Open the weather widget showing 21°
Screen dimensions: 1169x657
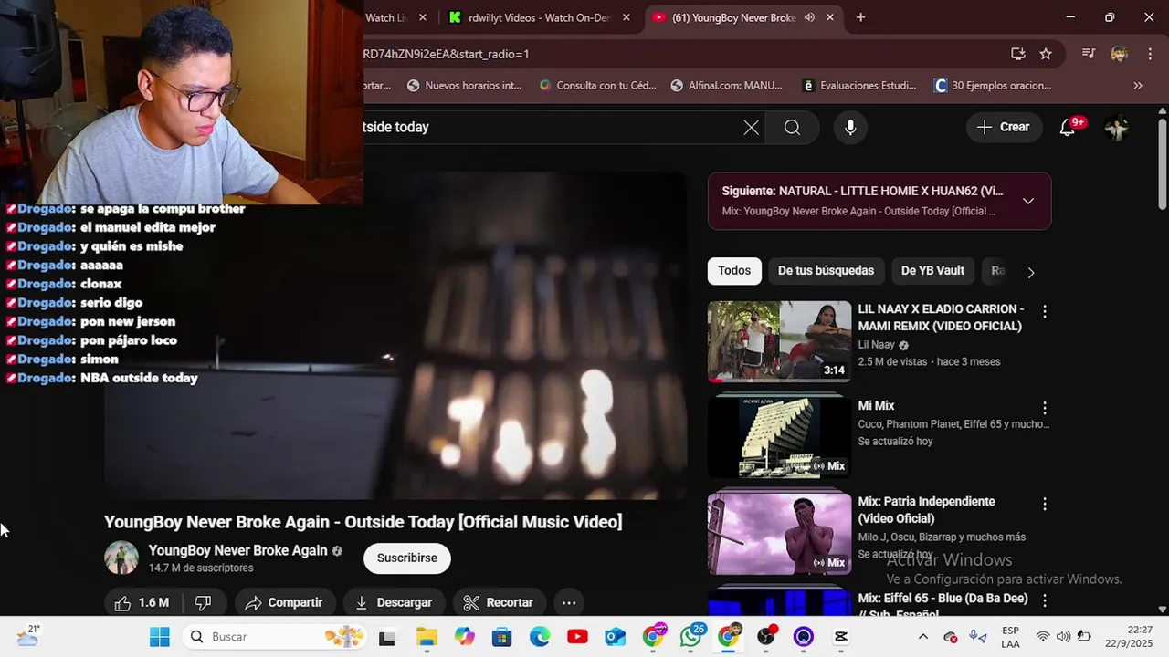(28, 636)
